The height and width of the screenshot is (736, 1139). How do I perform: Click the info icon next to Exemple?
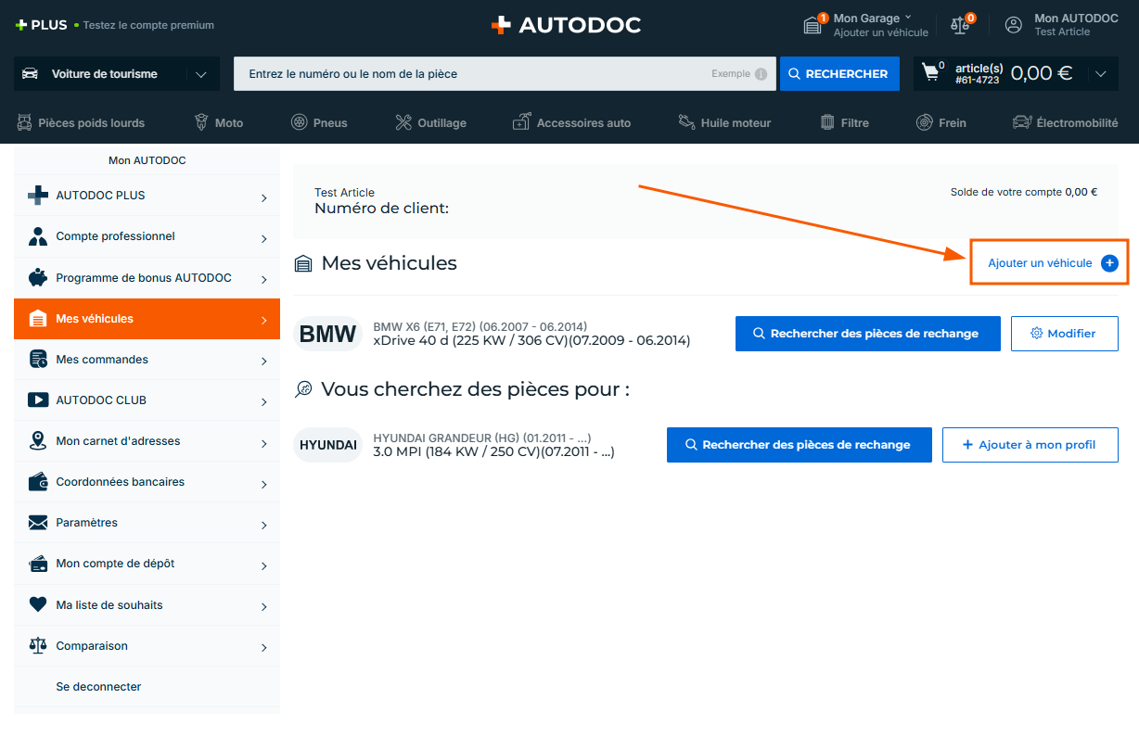click(x=761, y=74)
